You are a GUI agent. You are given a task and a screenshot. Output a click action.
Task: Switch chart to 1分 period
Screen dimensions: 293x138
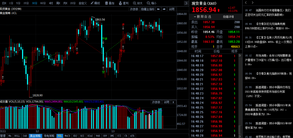[x=11, y=3]
